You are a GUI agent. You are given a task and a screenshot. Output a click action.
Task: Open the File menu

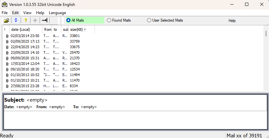tap(5, 13)
